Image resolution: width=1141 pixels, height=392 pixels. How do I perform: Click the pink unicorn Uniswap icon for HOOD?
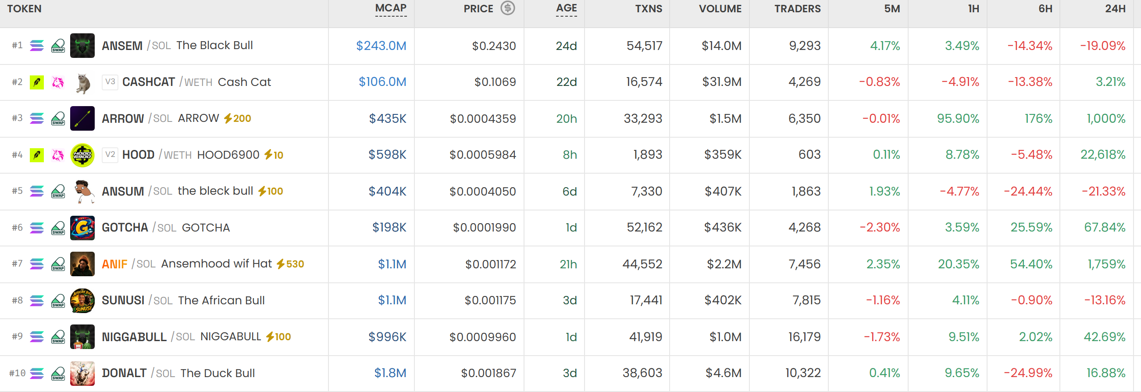coord(58,155)
